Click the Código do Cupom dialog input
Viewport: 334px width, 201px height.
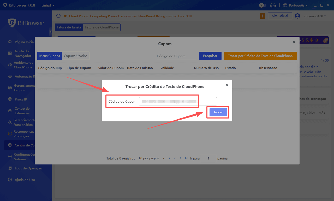(x=178, y=101)
